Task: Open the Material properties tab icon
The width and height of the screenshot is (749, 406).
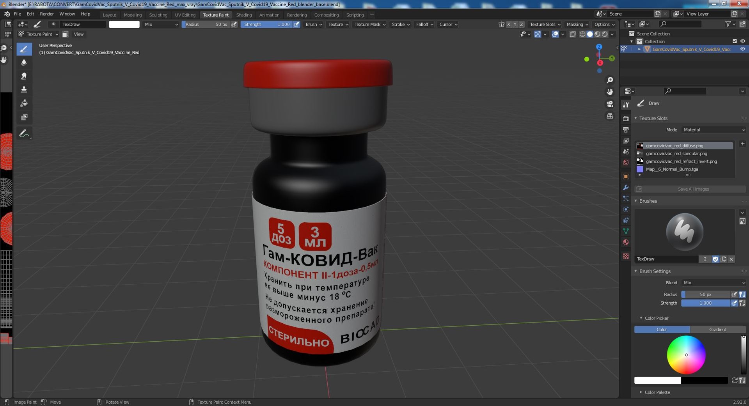Action: (626, 242)
